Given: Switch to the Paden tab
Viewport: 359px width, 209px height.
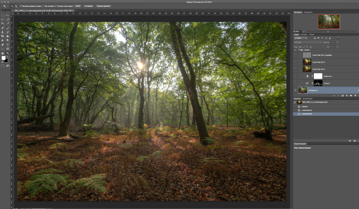Looking at the screenshot, I should (x=312, y=35).
